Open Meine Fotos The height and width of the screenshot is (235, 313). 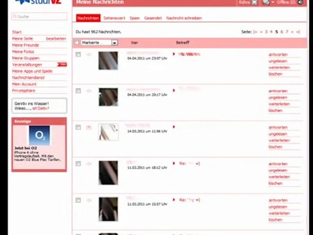coord(23,52)
